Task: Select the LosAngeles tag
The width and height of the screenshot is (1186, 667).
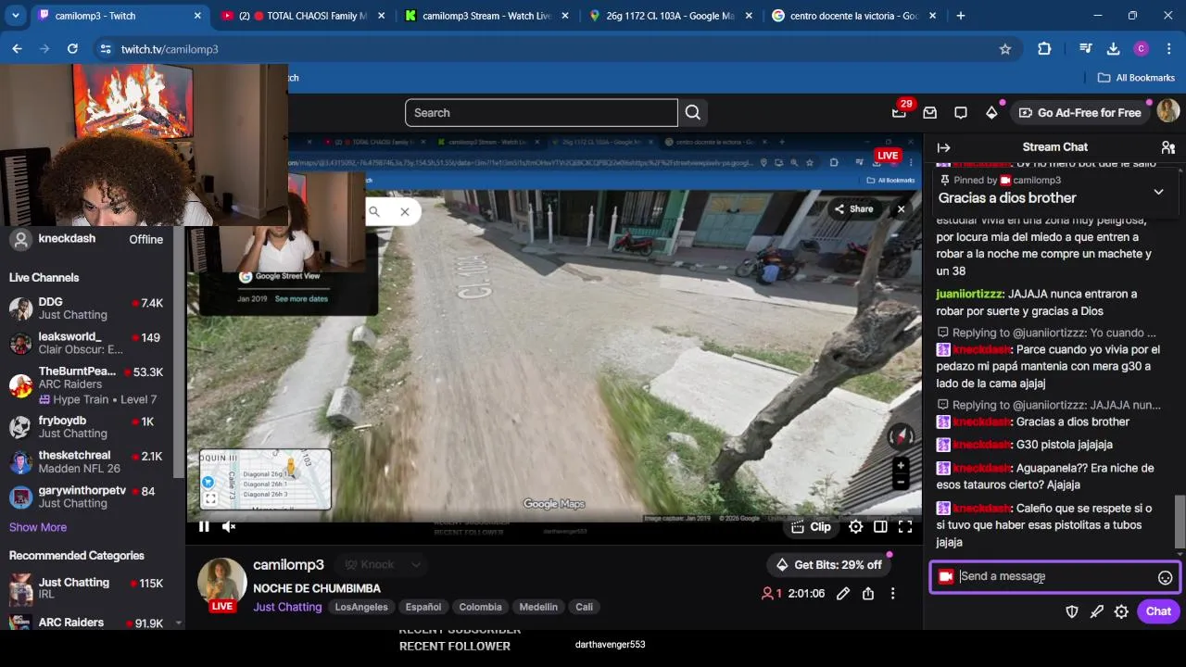Action: [x=361, y=607]
